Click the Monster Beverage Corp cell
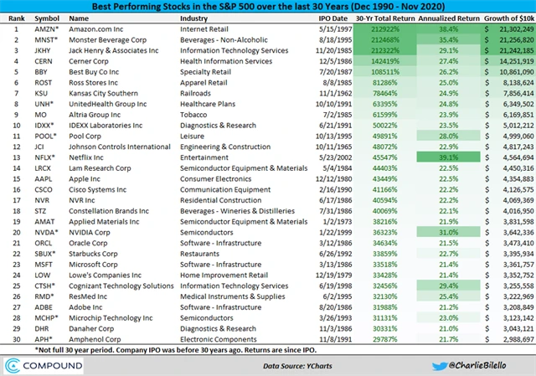 point(108,40)
